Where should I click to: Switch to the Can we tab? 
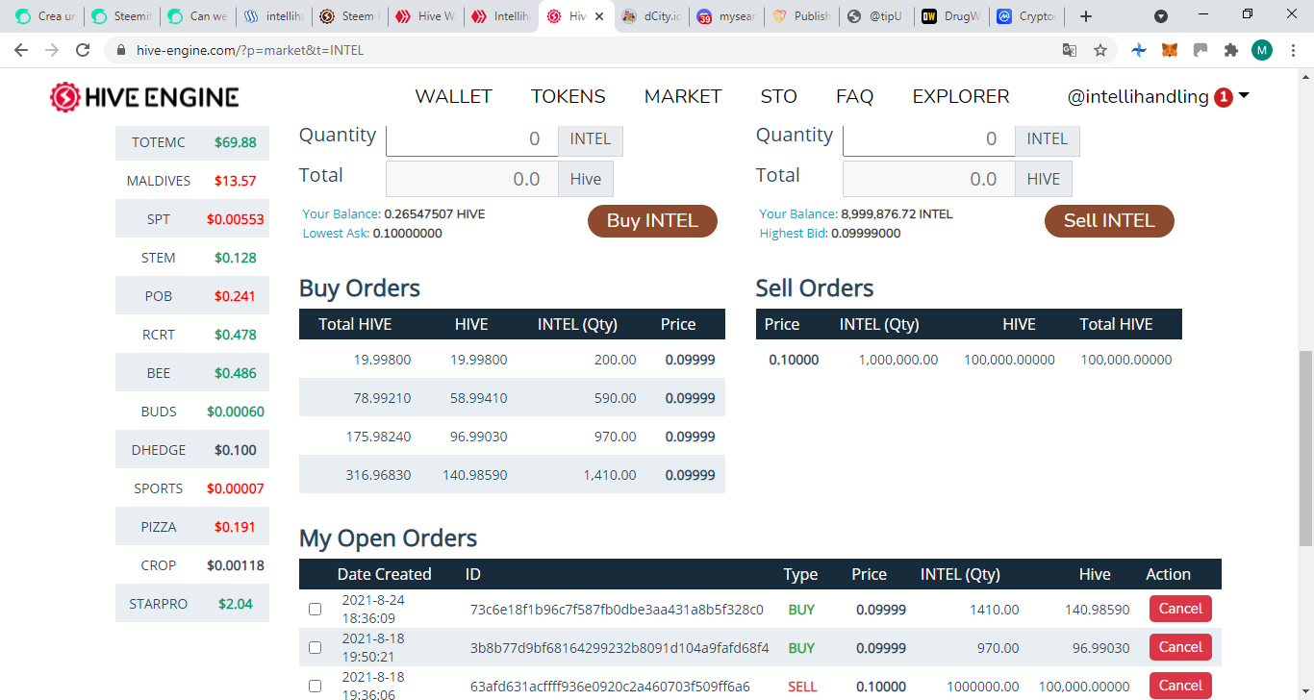coord(195,16)
